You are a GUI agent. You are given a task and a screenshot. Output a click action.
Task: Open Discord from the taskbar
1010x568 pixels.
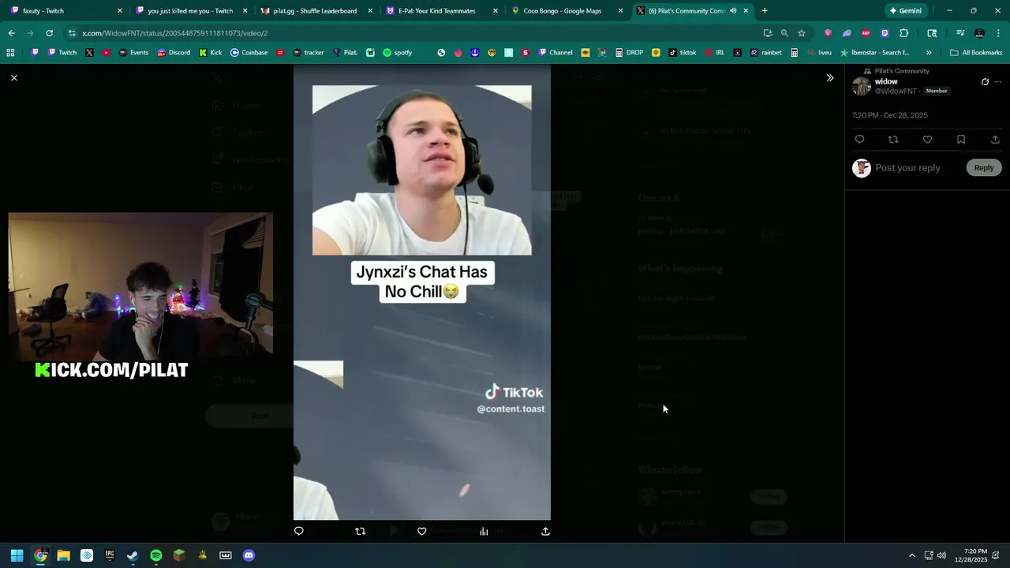click(249, 555)
